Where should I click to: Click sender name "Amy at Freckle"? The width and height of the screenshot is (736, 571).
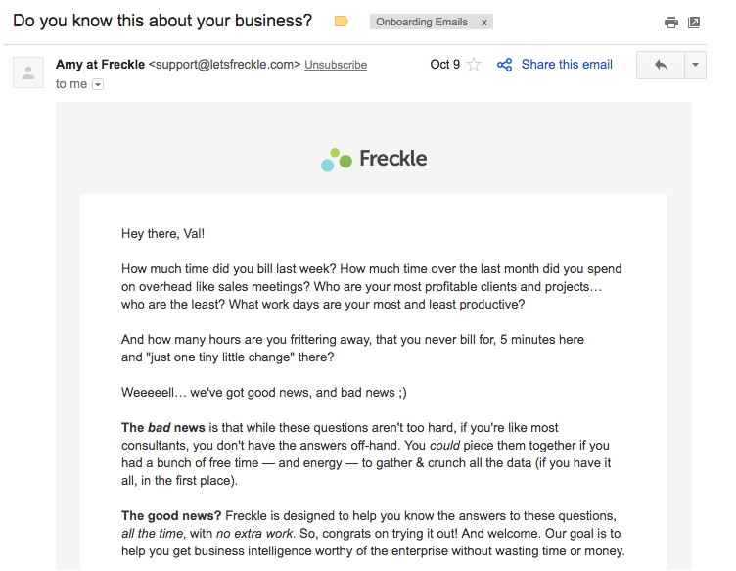pos(100,65)
